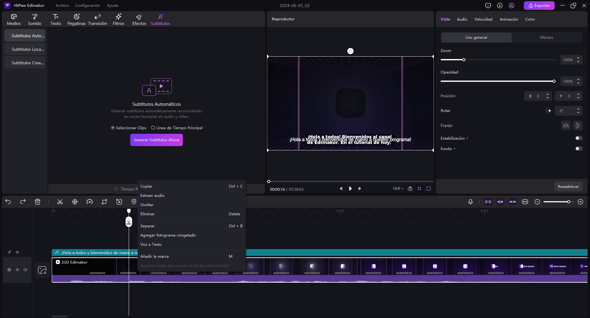590x318 pixels.
Task: Click the trash delete icon in timeline toolbar
Action: pyautogui.click(x=38, y=202)
